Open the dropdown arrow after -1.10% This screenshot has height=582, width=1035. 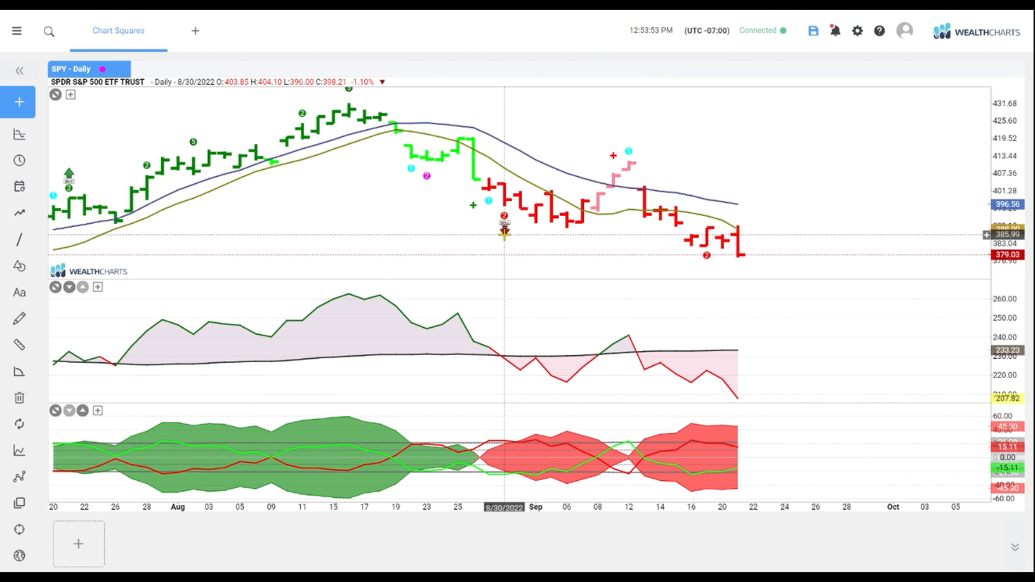click(382, 82)
